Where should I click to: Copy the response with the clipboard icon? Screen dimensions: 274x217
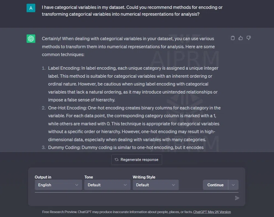click(x=233, y=38)
